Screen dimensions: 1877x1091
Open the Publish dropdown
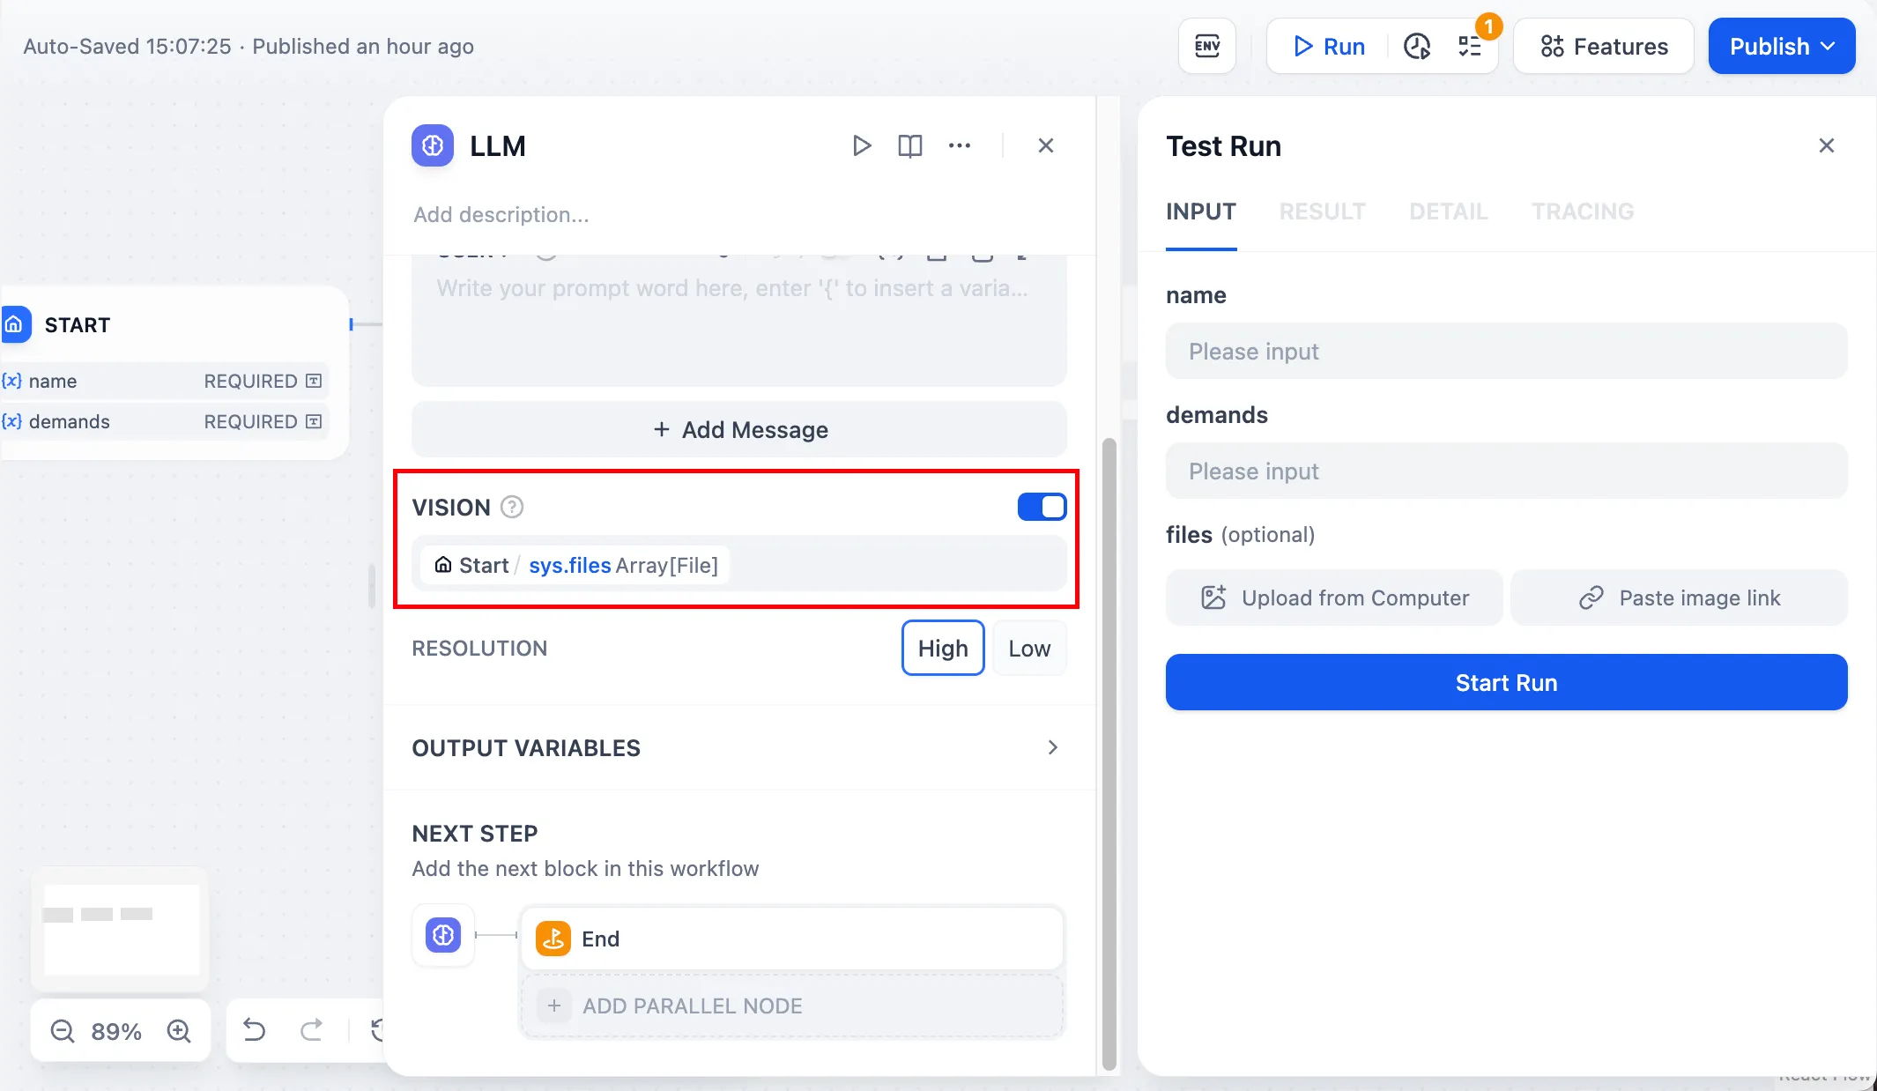1781,46
